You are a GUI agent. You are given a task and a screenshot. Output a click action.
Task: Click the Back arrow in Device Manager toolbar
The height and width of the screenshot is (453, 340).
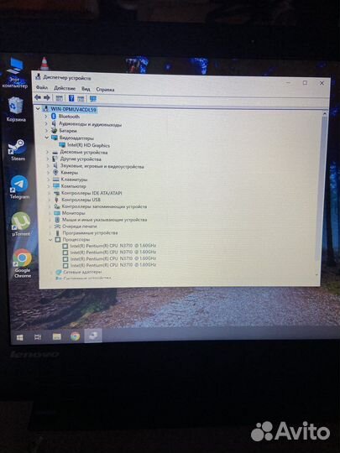(38, 97)
